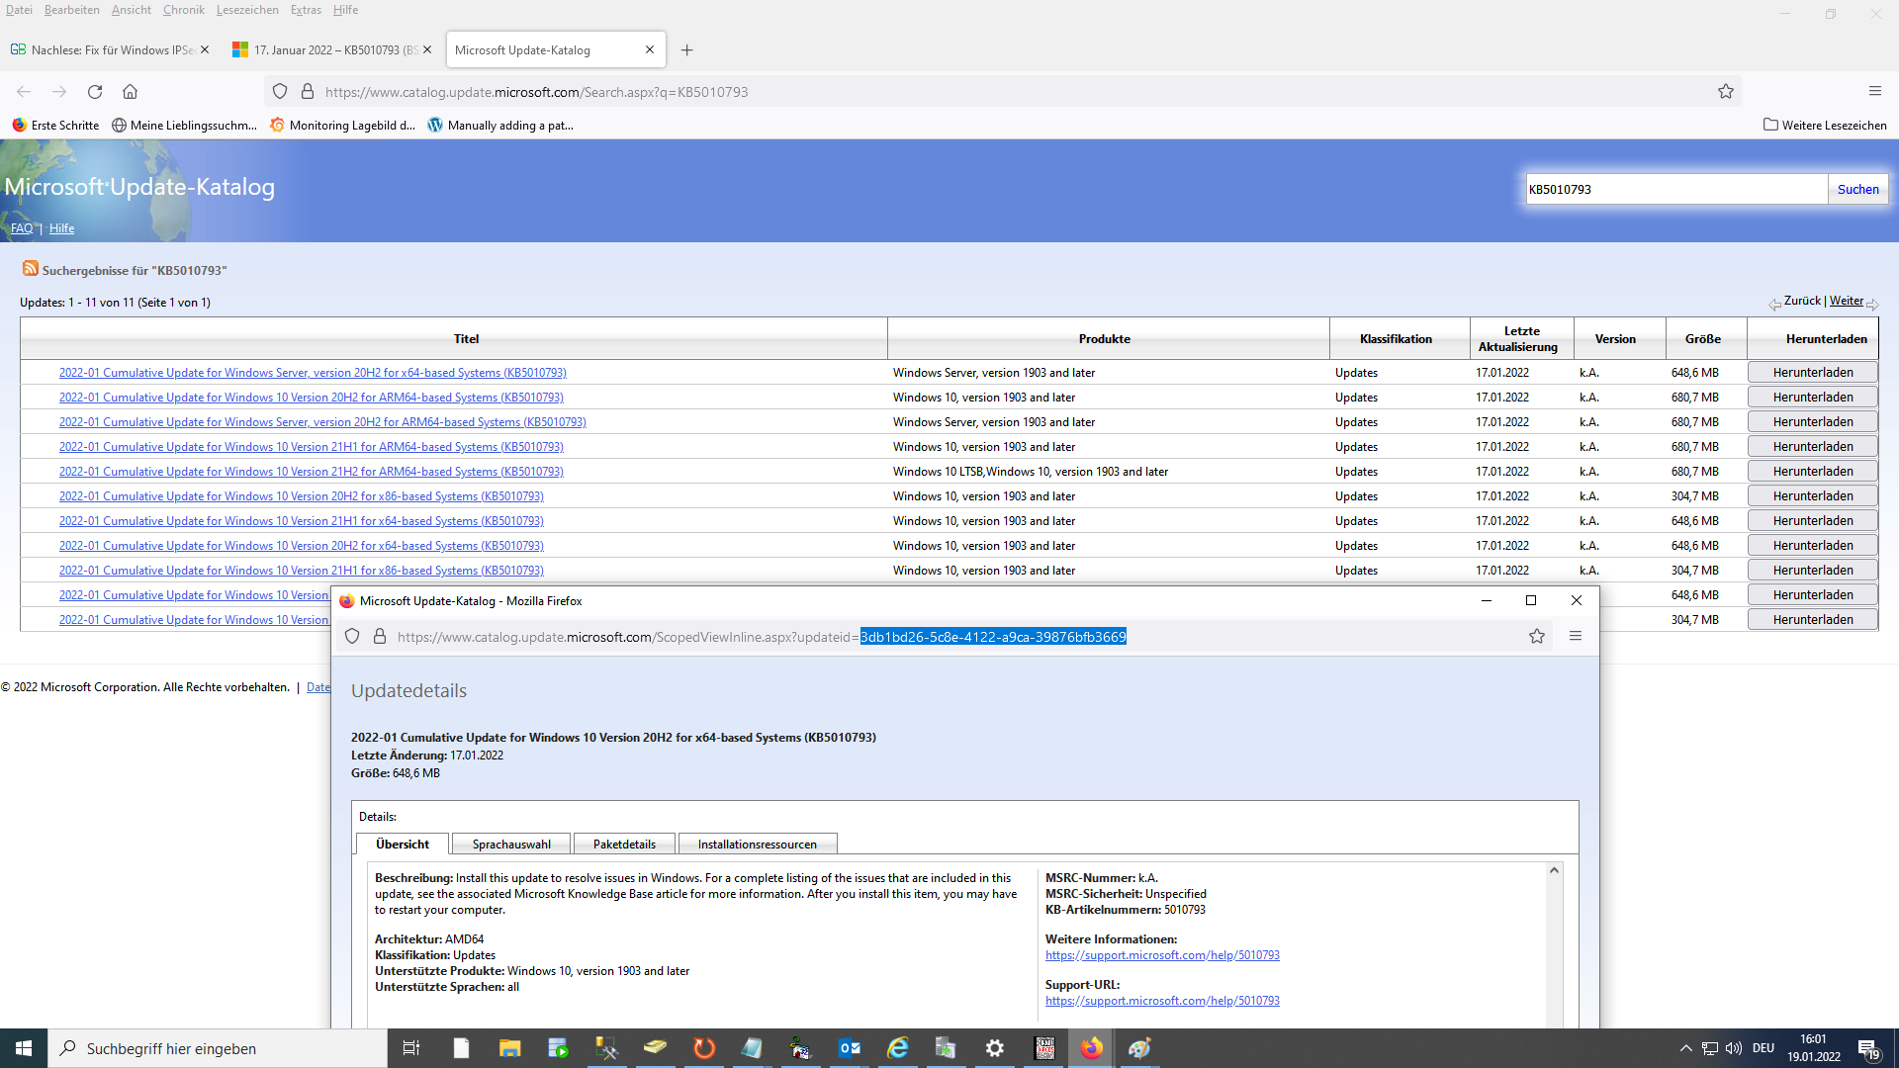Show hidden system tray icons
Image resolution: width=1899 pixels, height=1068 pixels.
click(x=1685, y=1048)
